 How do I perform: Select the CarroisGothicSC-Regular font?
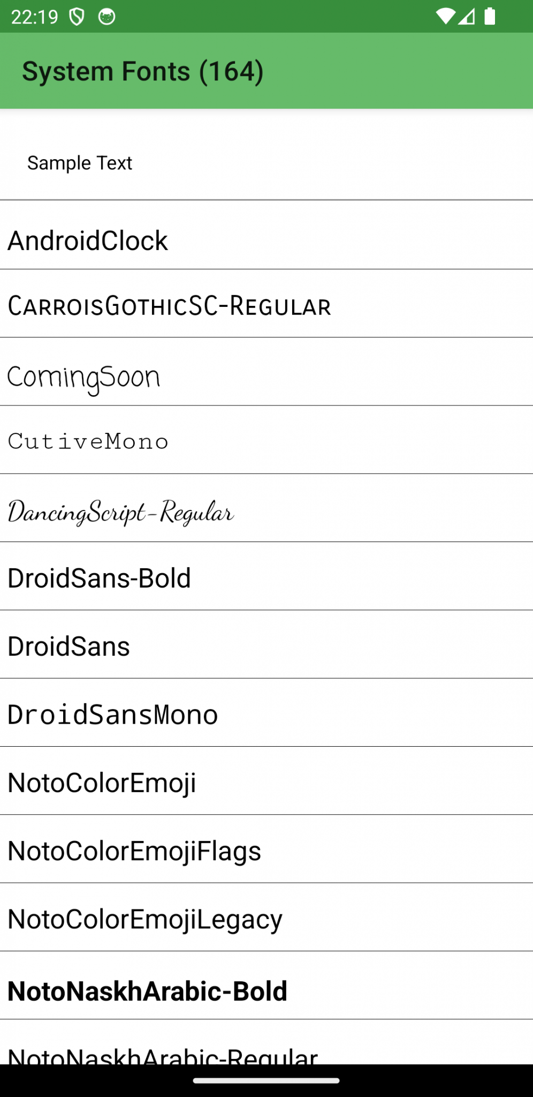tap(214, 305)
